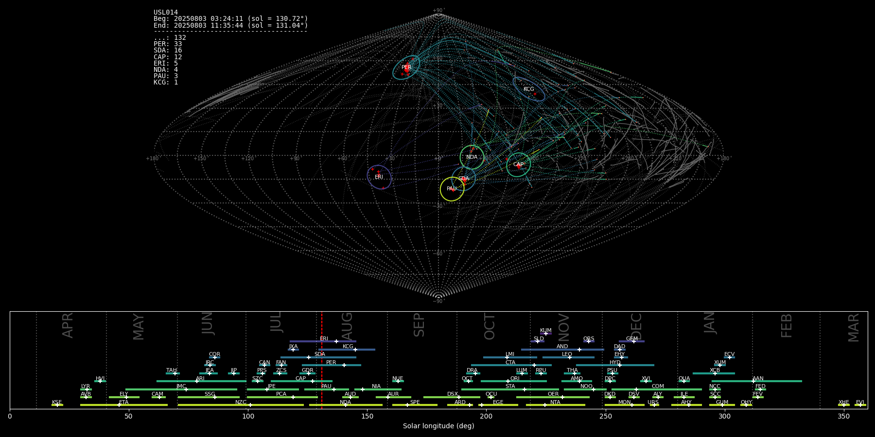875x437 pixels.
Task: Click the '250' tick on solar longitude axis
Action: point(605,416)
